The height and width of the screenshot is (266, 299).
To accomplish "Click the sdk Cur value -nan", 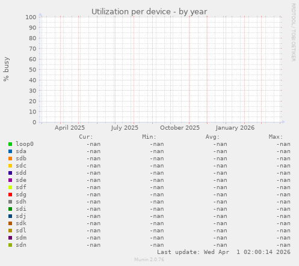I will 93,223.
